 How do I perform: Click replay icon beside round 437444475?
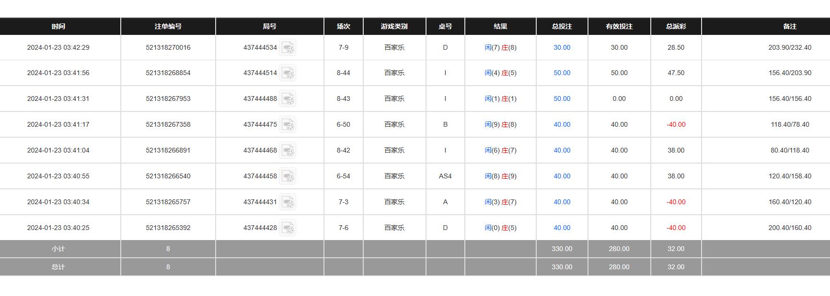pyautogui.click(x=288, y=125)
